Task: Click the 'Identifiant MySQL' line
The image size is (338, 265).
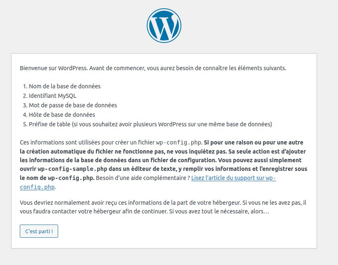Action: click(50, 96)
